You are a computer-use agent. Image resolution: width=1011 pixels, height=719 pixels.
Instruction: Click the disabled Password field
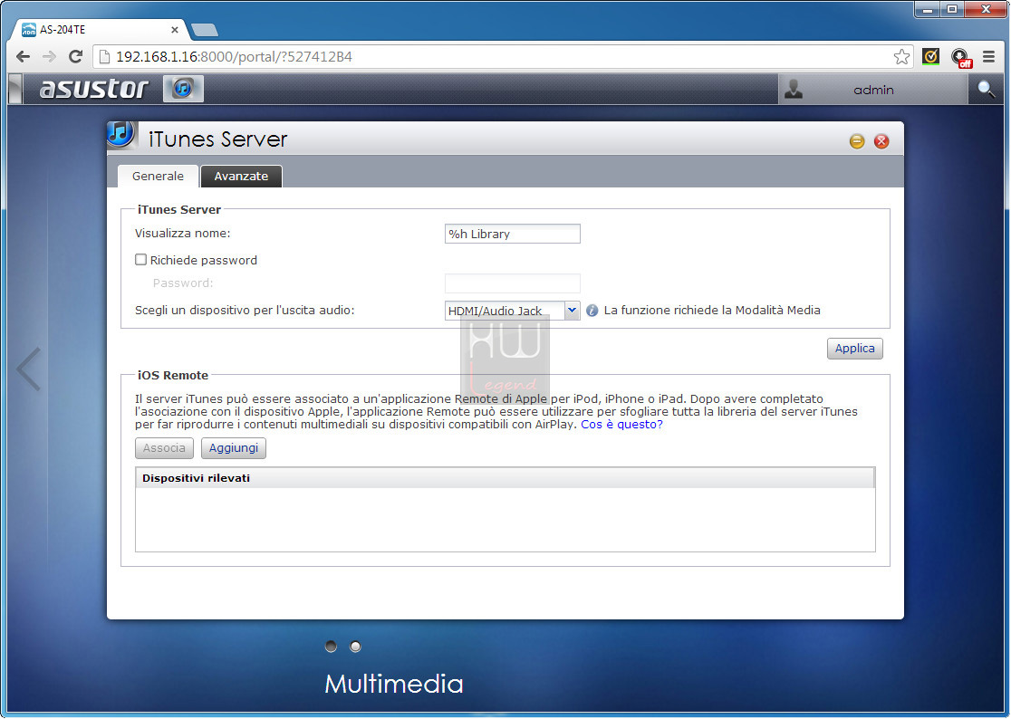[x=513, y=283]
